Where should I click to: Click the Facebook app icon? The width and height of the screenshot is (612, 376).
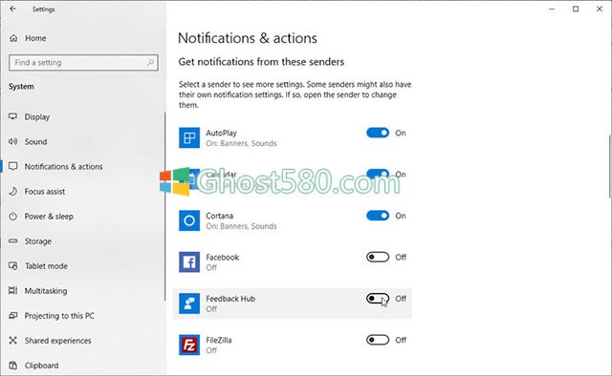(x=189, y=261)
